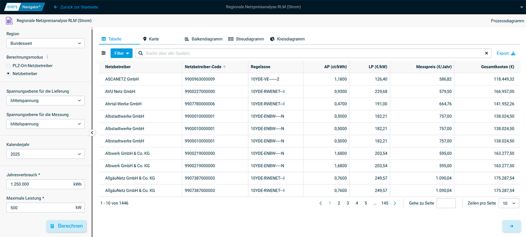Click the Gehe zu Seite input field
This screenshot has height=237, width=526.
[x=446, y=203]
